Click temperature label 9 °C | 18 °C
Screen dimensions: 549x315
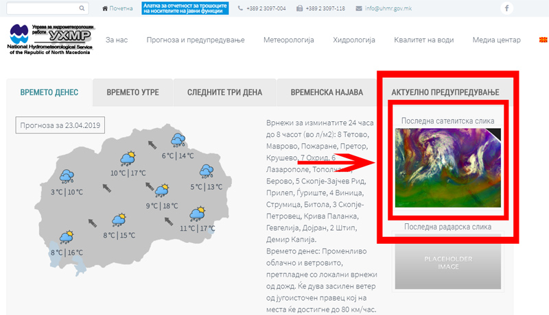pyautogui.click(x=162, y=206)
